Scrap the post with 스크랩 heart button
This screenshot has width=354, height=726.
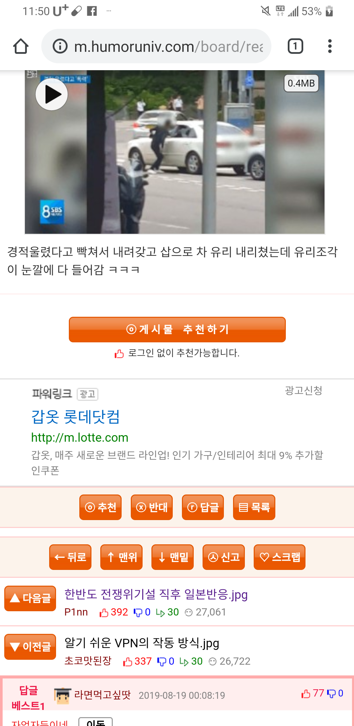280,557
